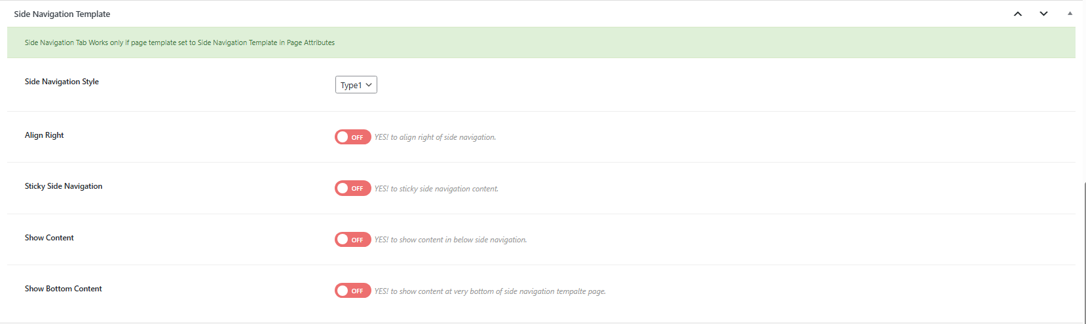Click the Sticky Side Navigation label

click(64, 186)
